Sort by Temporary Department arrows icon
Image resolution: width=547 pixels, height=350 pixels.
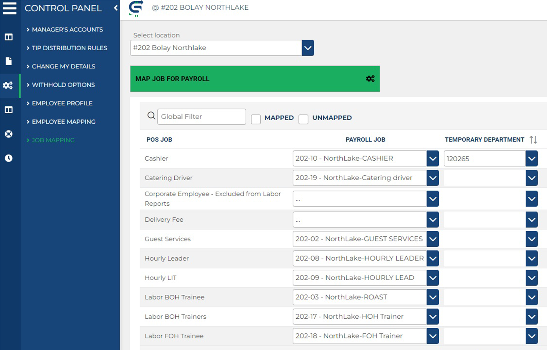pyautogui.click(x=533, y=140)
